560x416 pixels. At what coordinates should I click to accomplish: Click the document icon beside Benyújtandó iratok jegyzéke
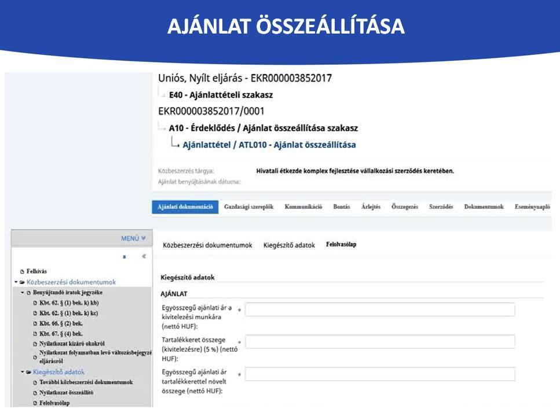pyautogui.click(x=28, y=293)
